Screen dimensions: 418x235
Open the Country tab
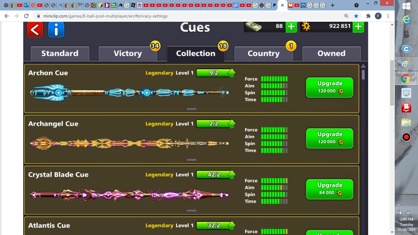click(264, 54)
